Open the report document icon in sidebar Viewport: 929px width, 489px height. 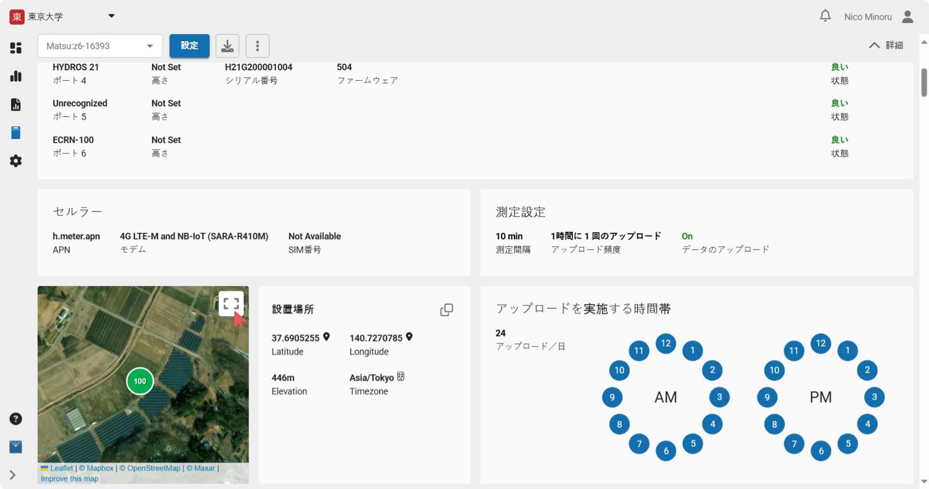click(x=16, y=104)
